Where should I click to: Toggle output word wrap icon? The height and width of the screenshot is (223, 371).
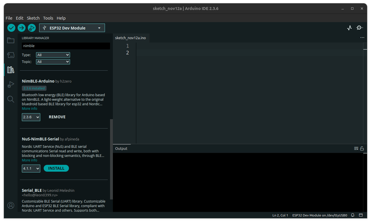click(x=356, y=148)
